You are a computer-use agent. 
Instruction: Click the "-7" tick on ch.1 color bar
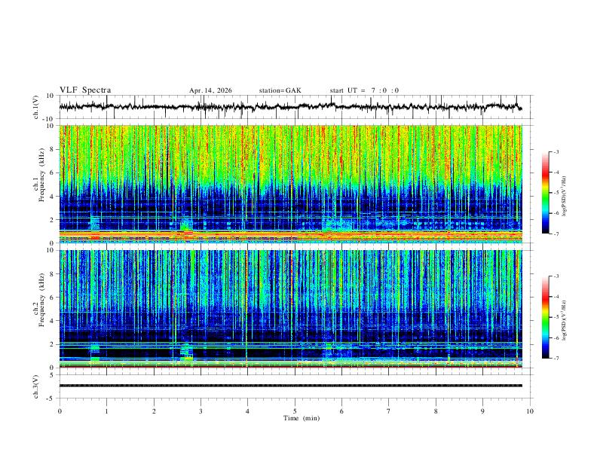pos(556,234)
